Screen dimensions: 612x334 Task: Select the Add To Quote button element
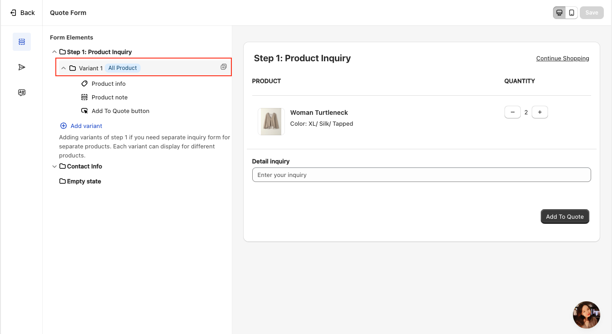[120, 111]
